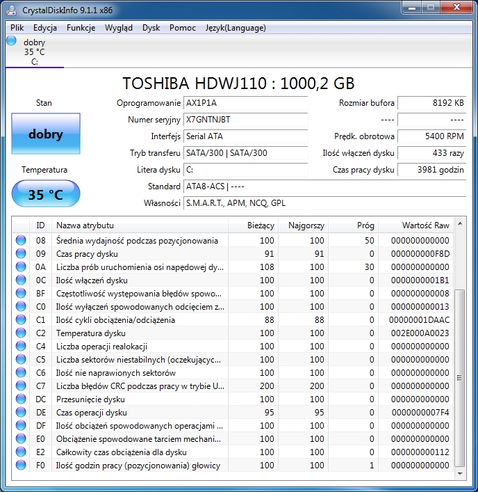
Task: Click the status orb for attribute C0
Action: click(x=21, y=307)
